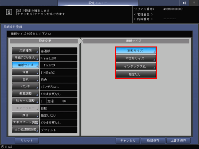
Task: Click the 設定変更 panel header
Action: pos(44,41)
